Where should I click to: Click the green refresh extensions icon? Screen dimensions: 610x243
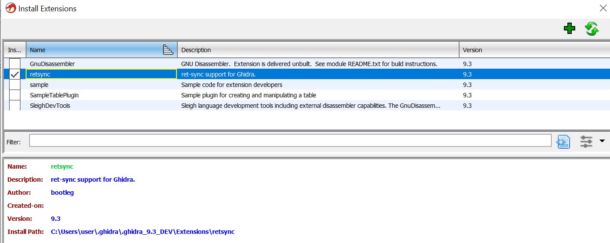(x=591, y=29)
